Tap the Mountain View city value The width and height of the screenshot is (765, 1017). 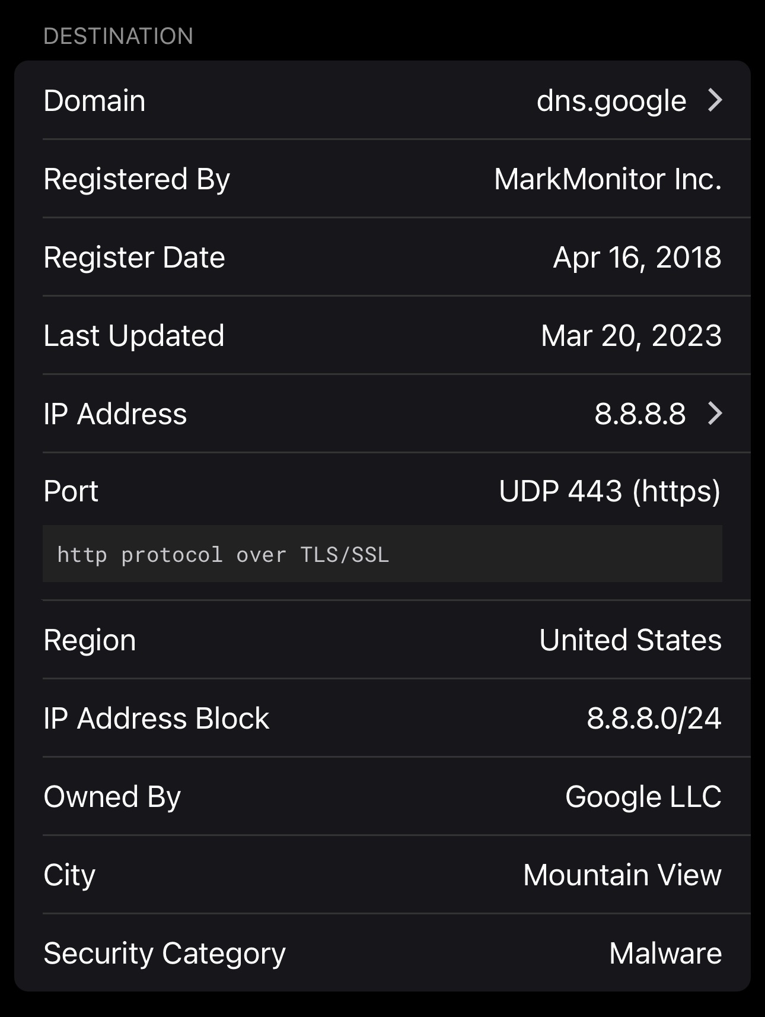(622, 875)
